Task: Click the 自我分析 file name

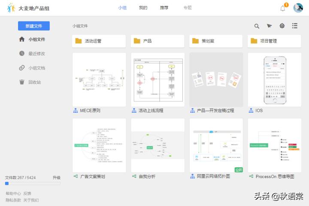Action: 147,176
